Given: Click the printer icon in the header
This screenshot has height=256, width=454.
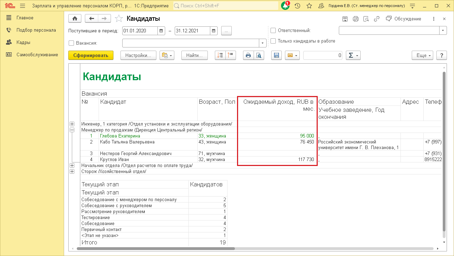Looking at the screenshot, I should 356,19.
